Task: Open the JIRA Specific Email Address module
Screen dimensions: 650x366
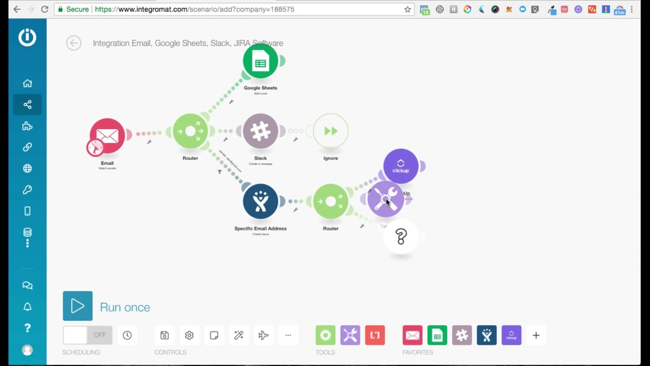Action: click(x=261, y=201)
